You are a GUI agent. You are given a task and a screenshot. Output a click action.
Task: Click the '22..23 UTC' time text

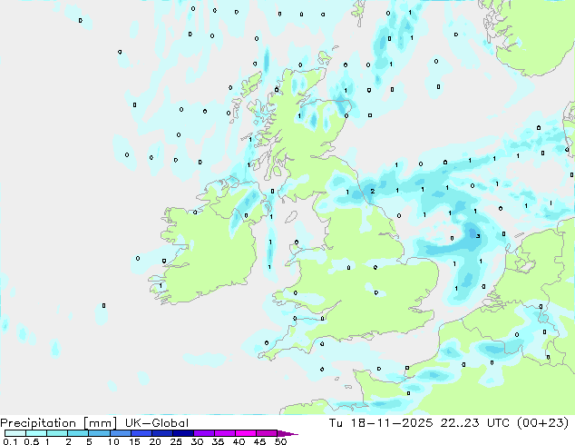point(475,423)
